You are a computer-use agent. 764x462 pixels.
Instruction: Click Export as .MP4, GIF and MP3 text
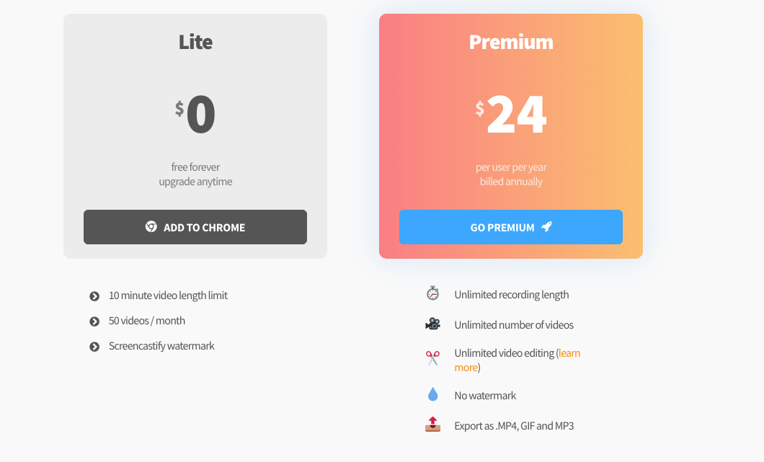click(514, 426)
